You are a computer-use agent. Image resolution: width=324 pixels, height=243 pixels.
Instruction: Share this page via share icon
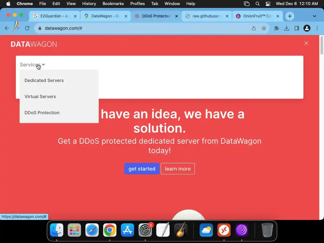point(254,28)
